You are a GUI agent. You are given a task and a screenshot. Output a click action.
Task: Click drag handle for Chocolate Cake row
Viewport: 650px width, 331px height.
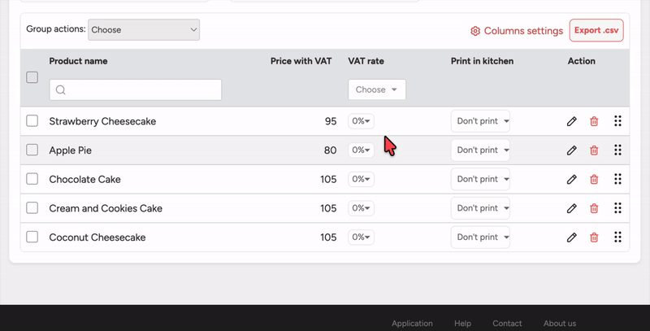617,179
